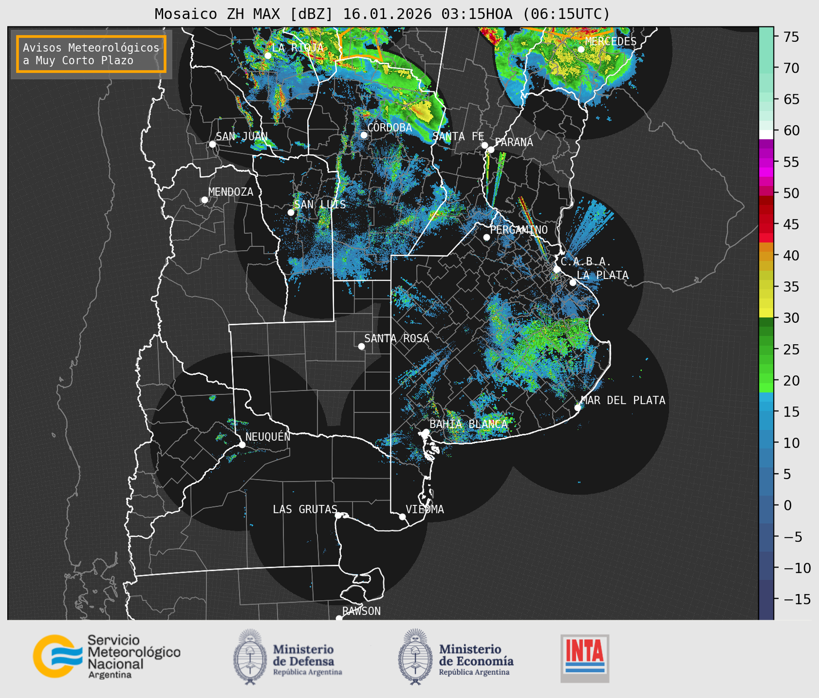Click the BAHÍA BLANCA label
The width and height of the screenshot is (819, 698).
[468, 424]
